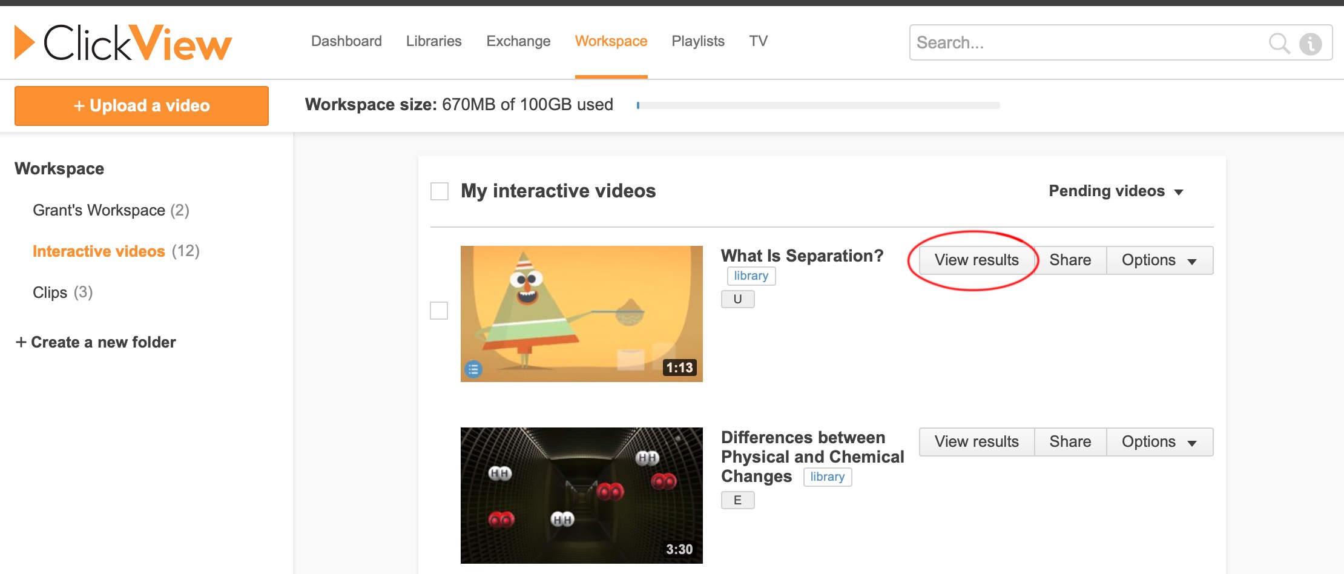Open Options dropdown for What Is Separation

1159,260
